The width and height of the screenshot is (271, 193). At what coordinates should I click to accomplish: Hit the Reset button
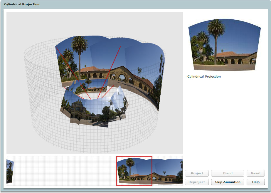coord(256,173)
